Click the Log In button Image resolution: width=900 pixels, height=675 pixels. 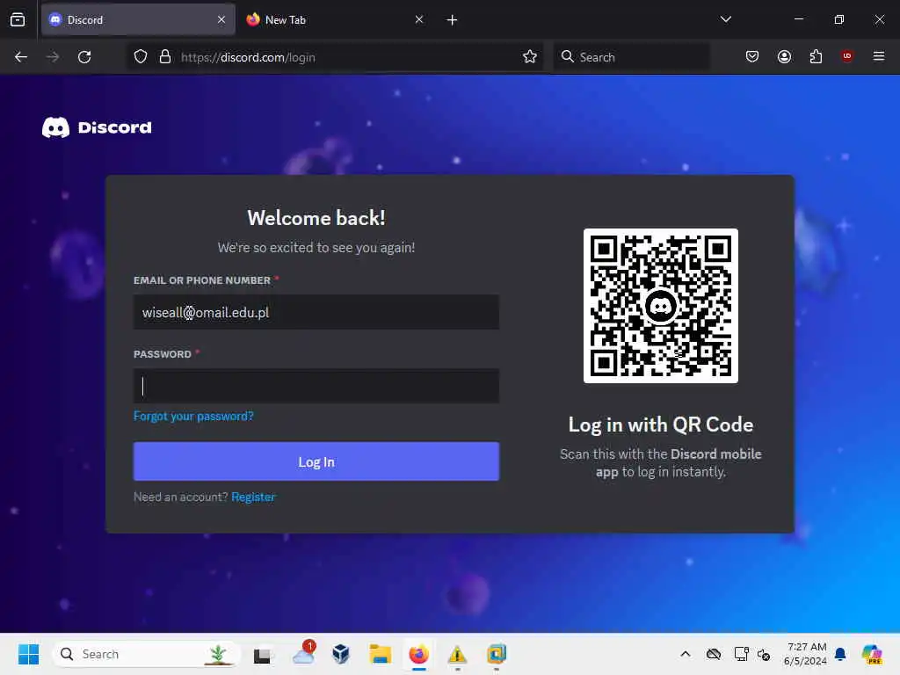316,461
